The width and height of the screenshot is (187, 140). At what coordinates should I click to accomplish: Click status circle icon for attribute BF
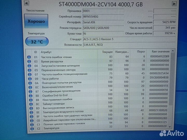(x=32, y=116)
